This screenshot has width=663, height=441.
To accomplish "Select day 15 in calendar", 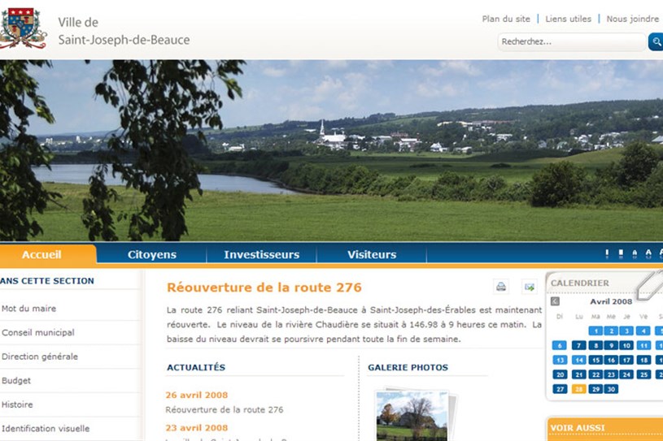I will (595, 360).
